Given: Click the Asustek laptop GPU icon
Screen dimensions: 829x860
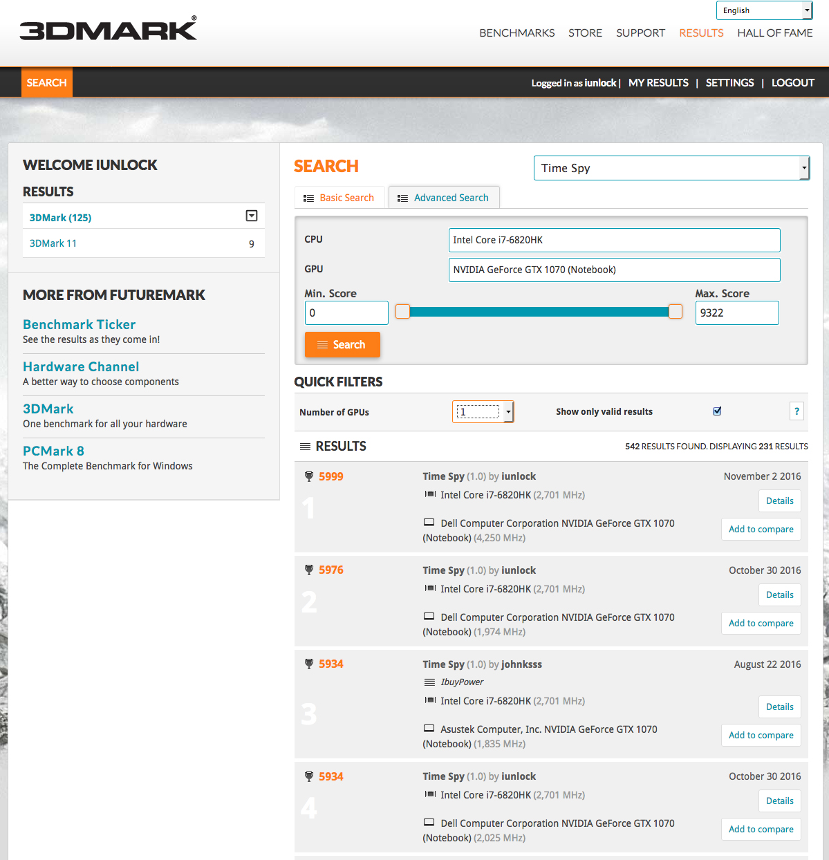Looking at the screenshot, I should [x=429, y=729].
